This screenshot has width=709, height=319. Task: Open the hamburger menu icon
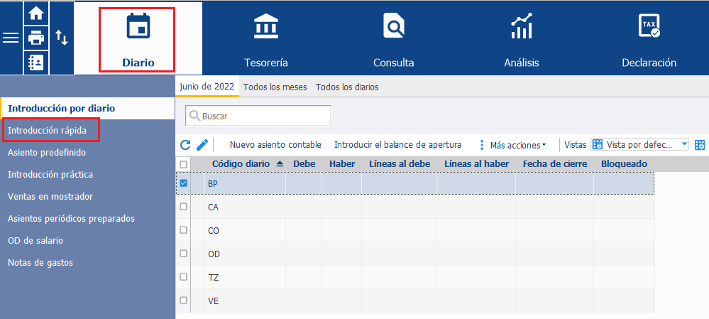coord(11,38)
